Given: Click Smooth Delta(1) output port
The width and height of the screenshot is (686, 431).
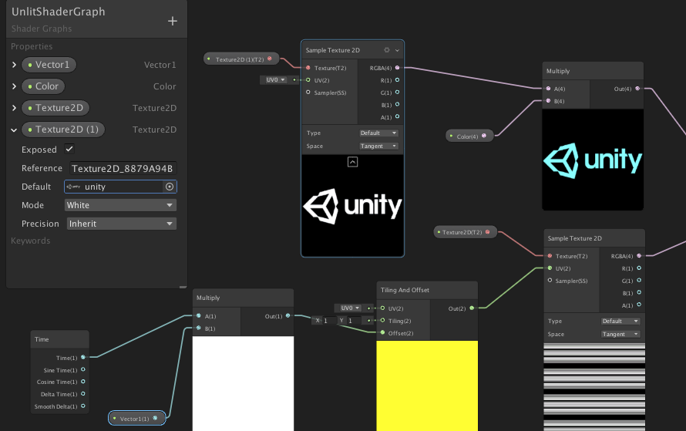Looking at the screenshot, I should coord(83,406).
